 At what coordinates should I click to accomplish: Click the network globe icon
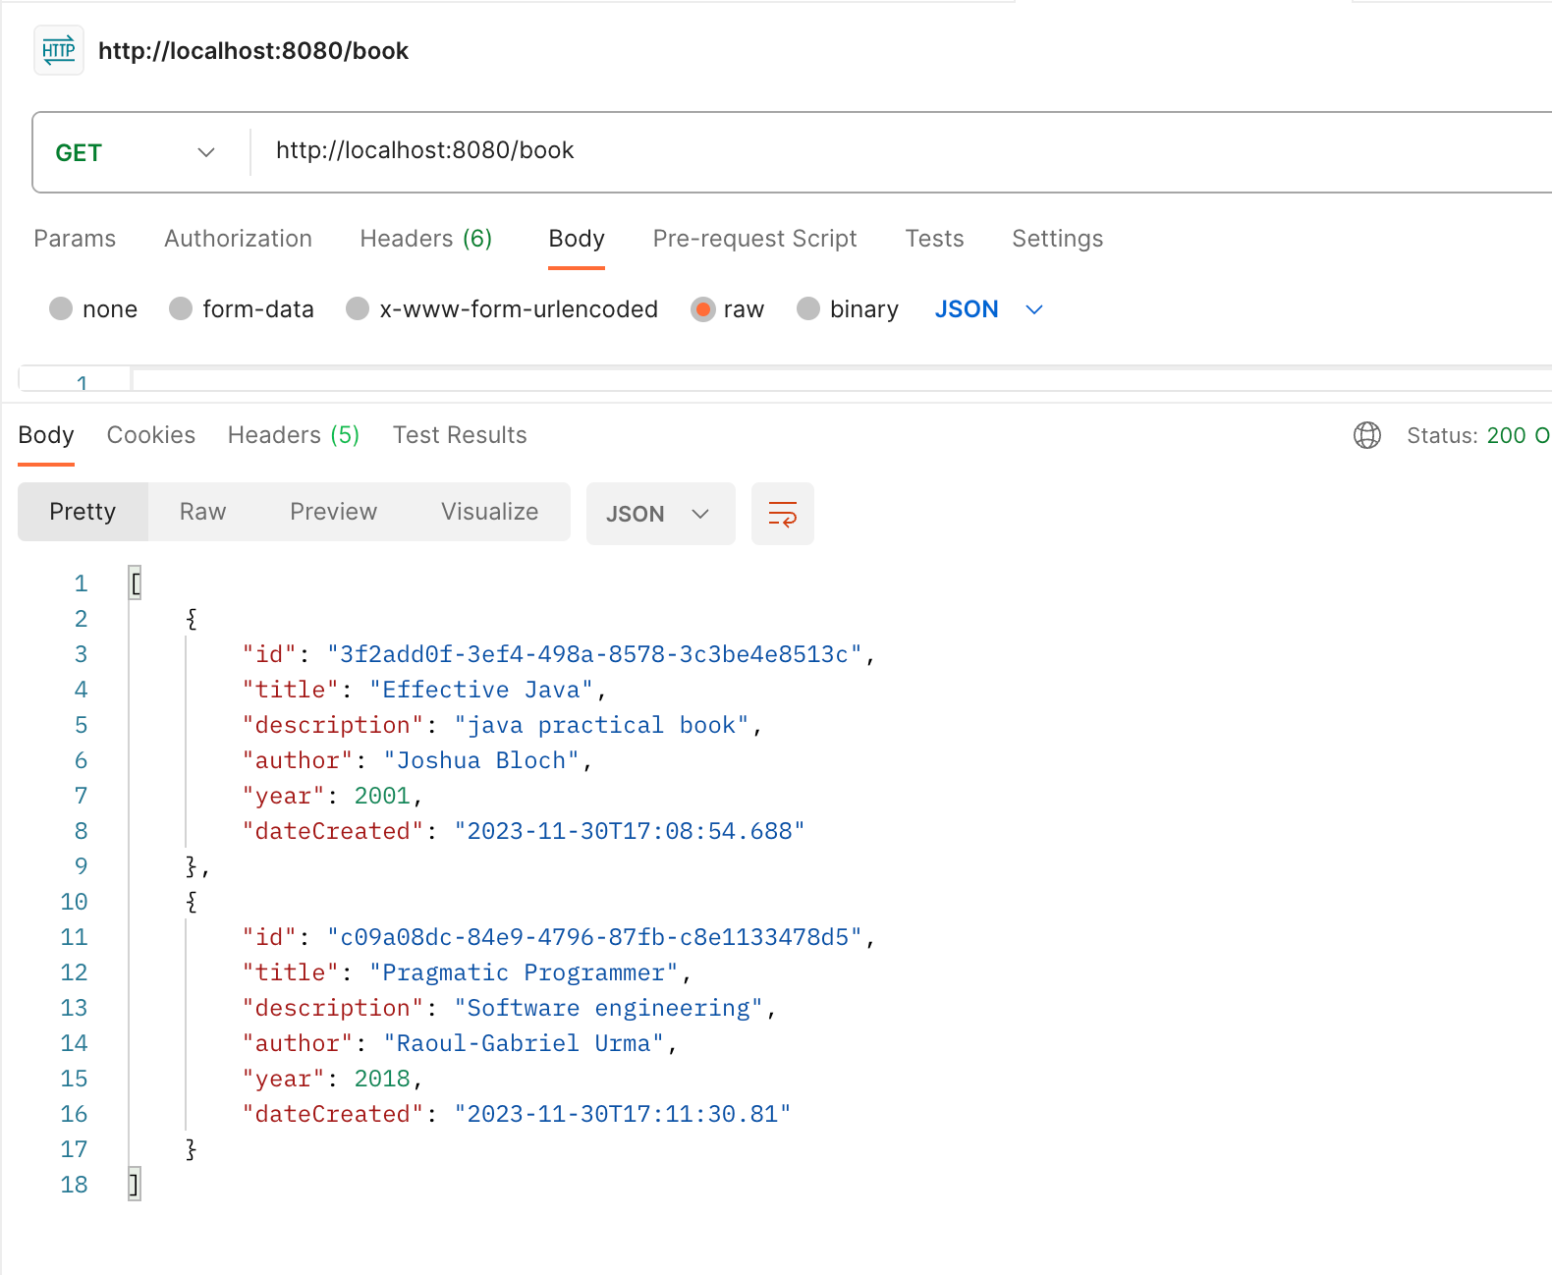click(x=1367, y=435)
